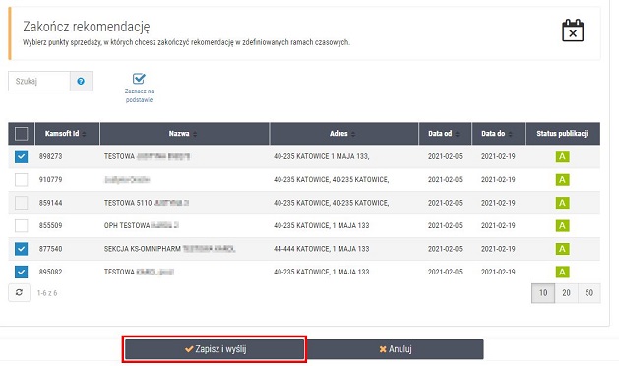Click the Status publikacji column header
The image size is (619, 366).
pyautogui.click(x=563, y=134)
